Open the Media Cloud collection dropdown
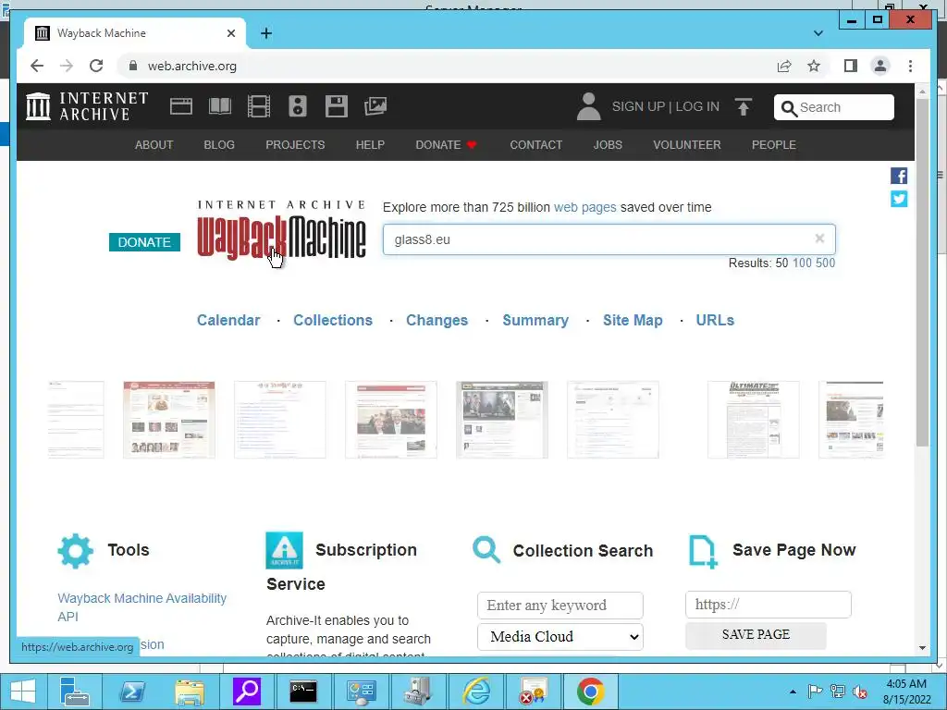The height and width of the screenshot is (710, 947). point(560,636)
